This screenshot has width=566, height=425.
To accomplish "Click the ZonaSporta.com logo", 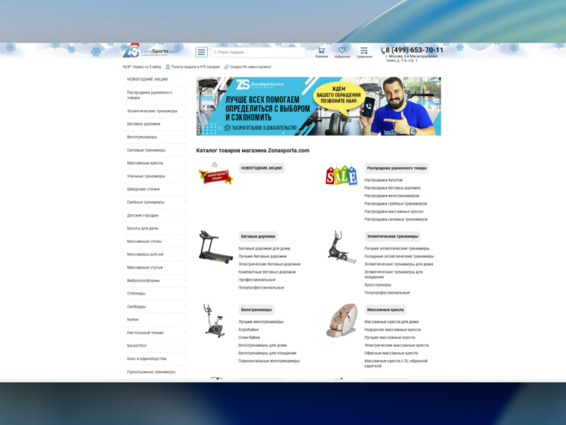I will point(151,51).
